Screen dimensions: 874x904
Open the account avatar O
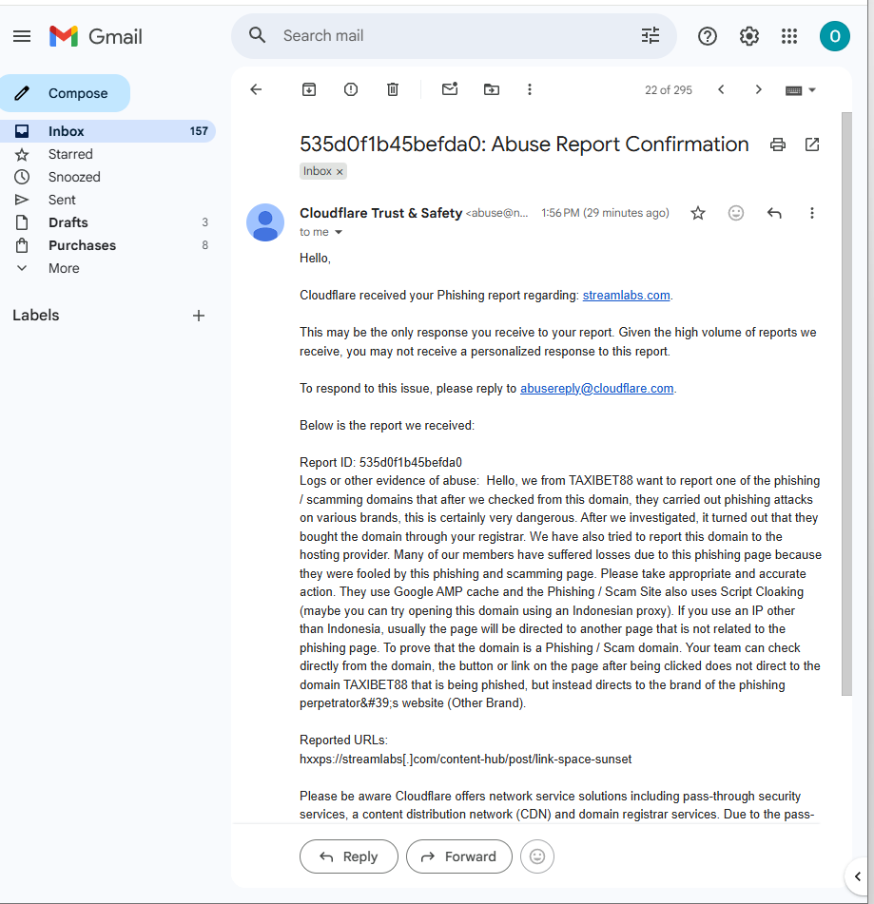point(834,36)
